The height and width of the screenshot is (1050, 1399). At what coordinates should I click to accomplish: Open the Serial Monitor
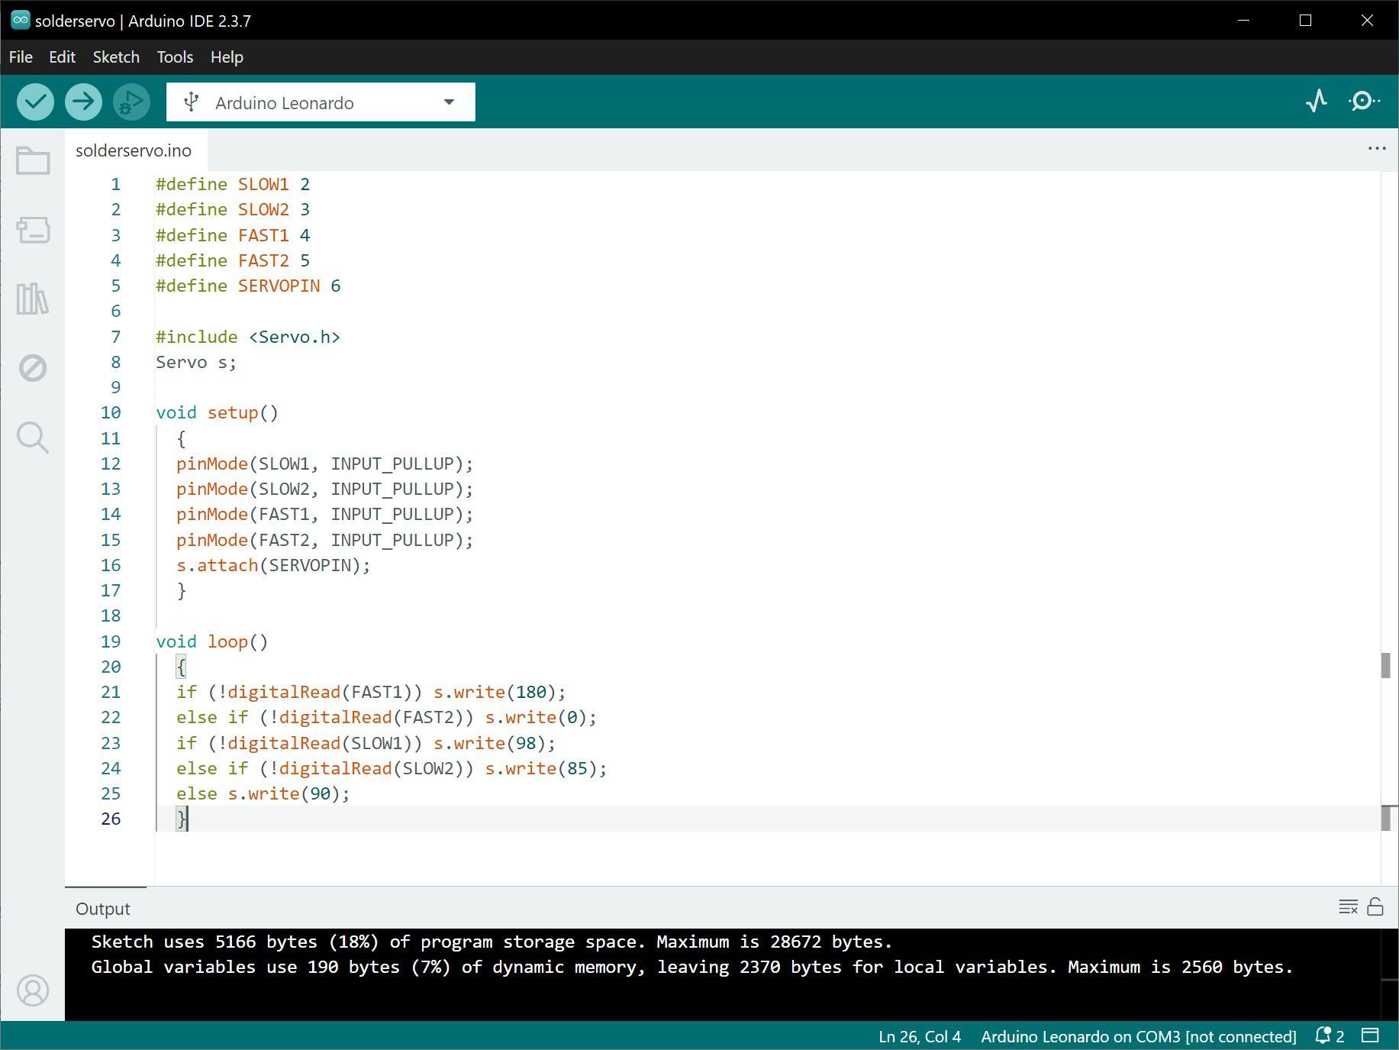click(1363, 102)
